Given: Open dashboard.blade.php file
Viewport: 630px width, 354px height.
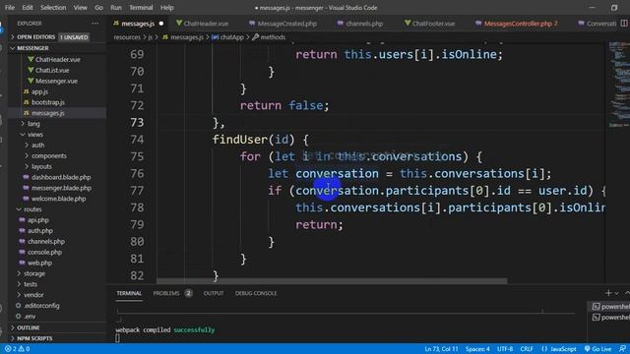Looking at the screenshot, I should (61, 177).
